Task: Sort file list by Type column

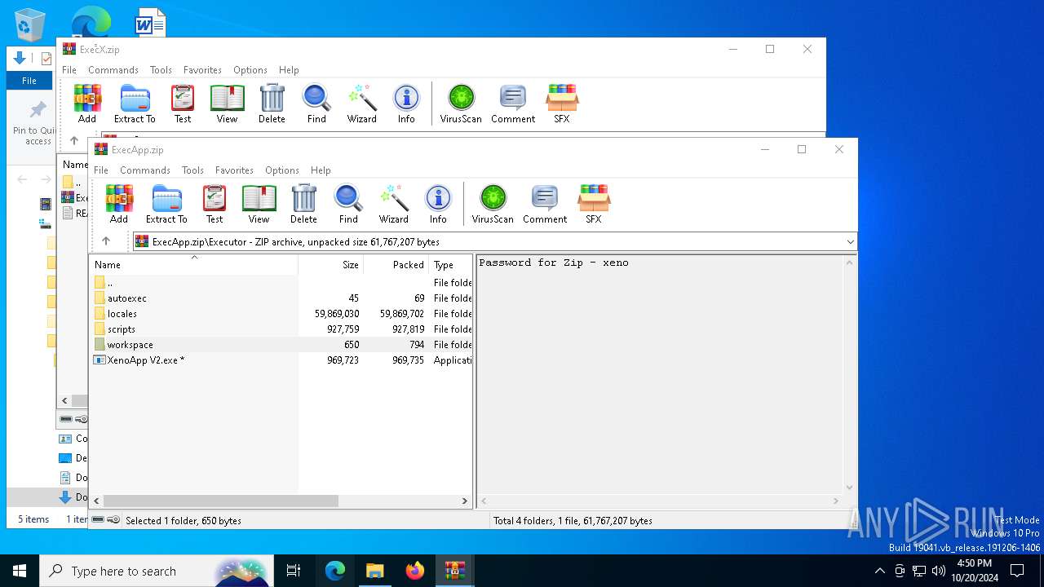Action: tap(451, 264)
